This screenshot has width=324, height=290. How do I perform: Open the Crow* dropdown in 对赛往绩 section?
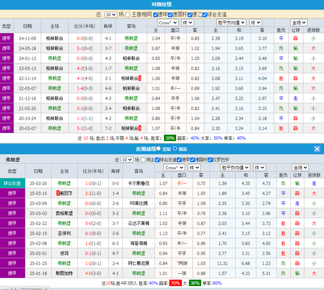(x=168, y=22)
